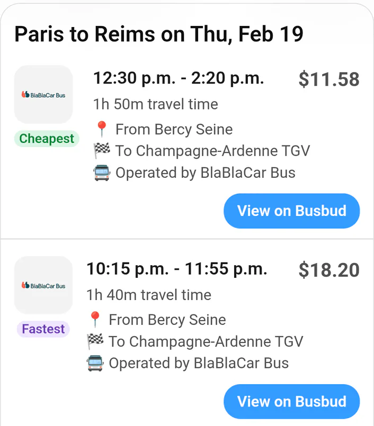Select the purple Fastest badge
Screen dimensions: 374x426
pyautogui.click(x=43, y=329)
